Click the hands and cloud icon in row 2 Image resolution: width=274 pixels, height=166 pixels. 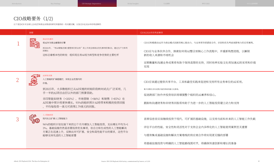tap(35, 80)
